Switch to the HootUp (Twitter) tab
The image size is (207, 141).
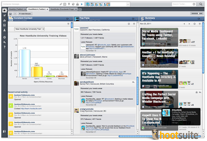tap(16, 9)
